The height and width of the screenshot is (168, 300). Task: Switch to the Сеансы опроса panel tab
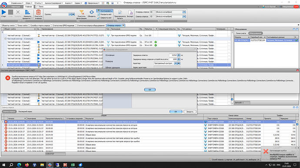point(9,112)
